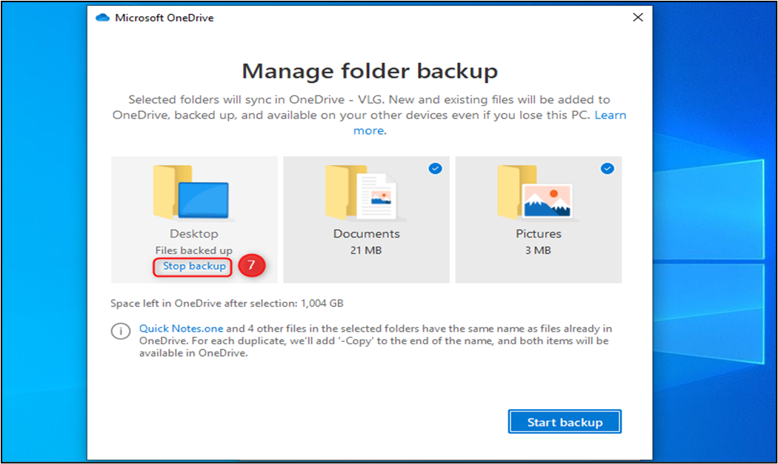Click the Microsoft OneDrive title text
The width and height of the screenshot is (778, 464).
click(164, 18)
